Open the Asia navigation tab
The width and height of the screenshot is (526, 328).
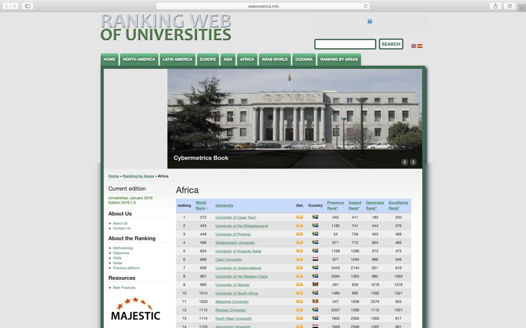(x=228, y=59)
